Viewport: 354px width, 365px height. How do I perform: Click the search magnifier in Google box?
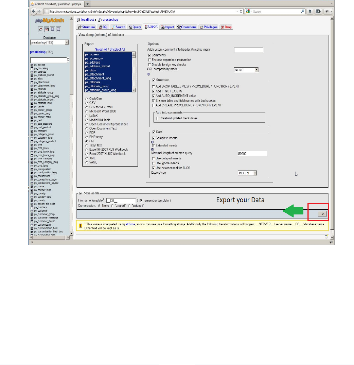coord(302,11)
